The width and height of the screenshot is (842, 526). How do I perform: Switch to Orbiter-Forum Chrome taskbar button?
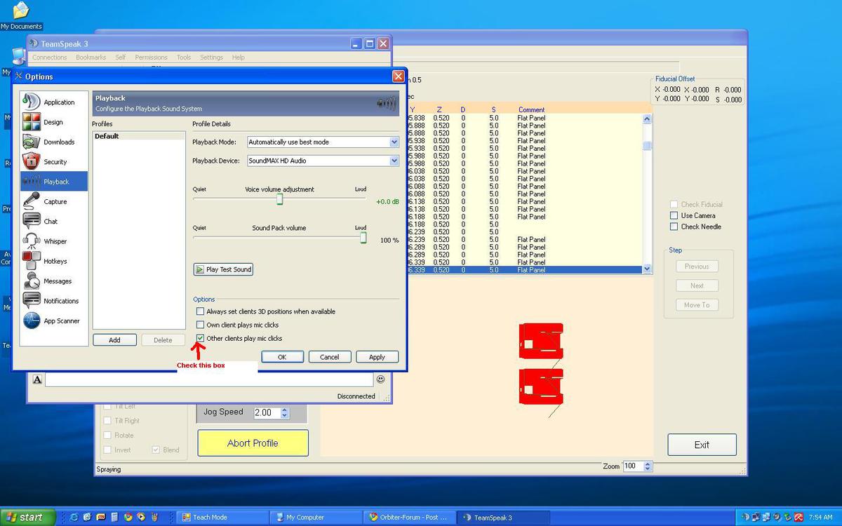click(410, 518)
